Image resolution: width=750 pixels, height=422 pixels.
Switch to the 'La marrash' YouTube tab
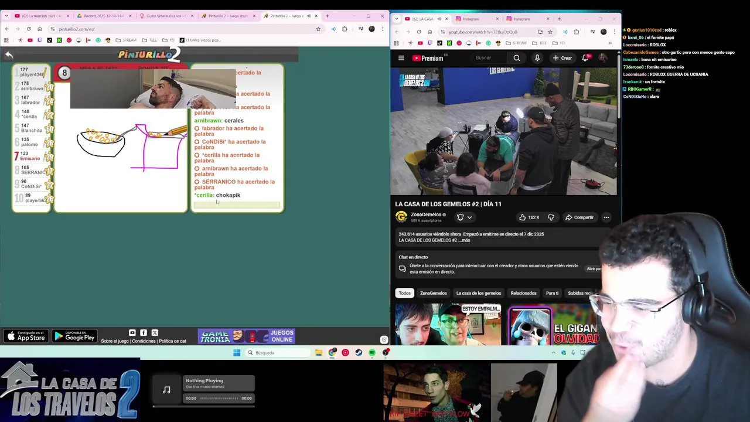pyautogui.click(x=41, y=16)
